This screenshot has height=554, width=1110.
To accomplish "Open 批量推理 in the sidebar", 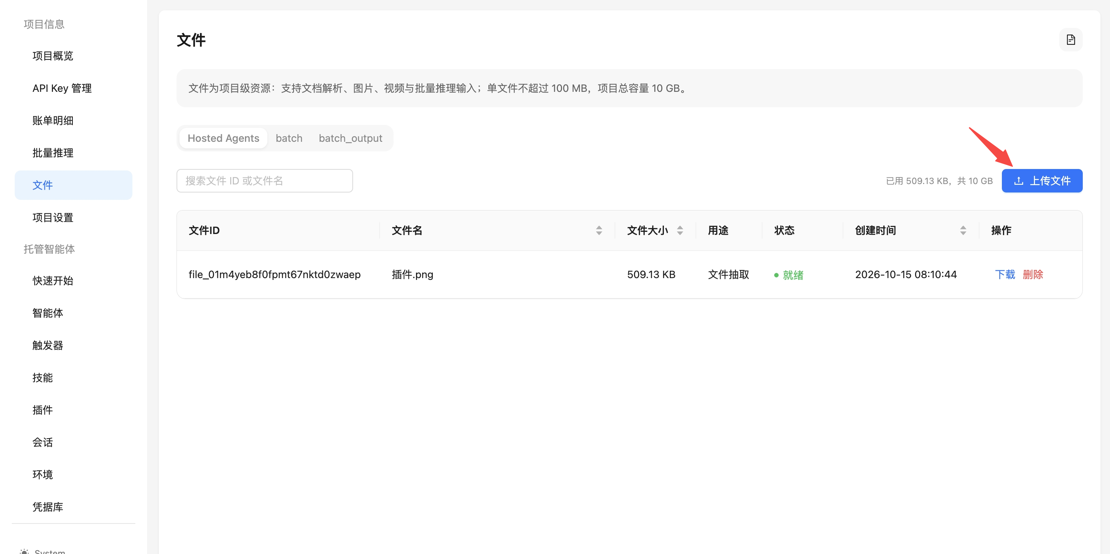I will 73,153.
